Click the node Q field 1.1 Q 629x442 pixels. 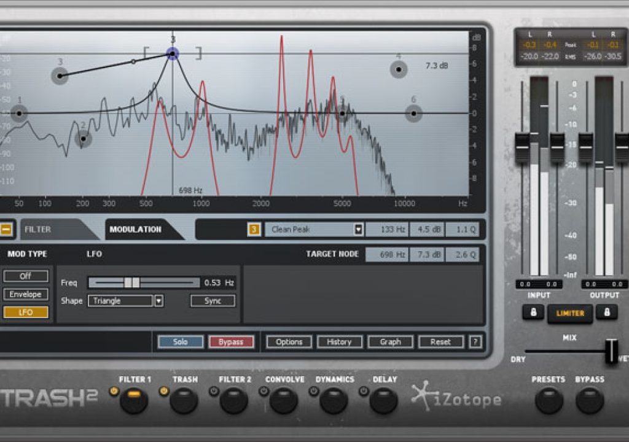pos(462,230)
